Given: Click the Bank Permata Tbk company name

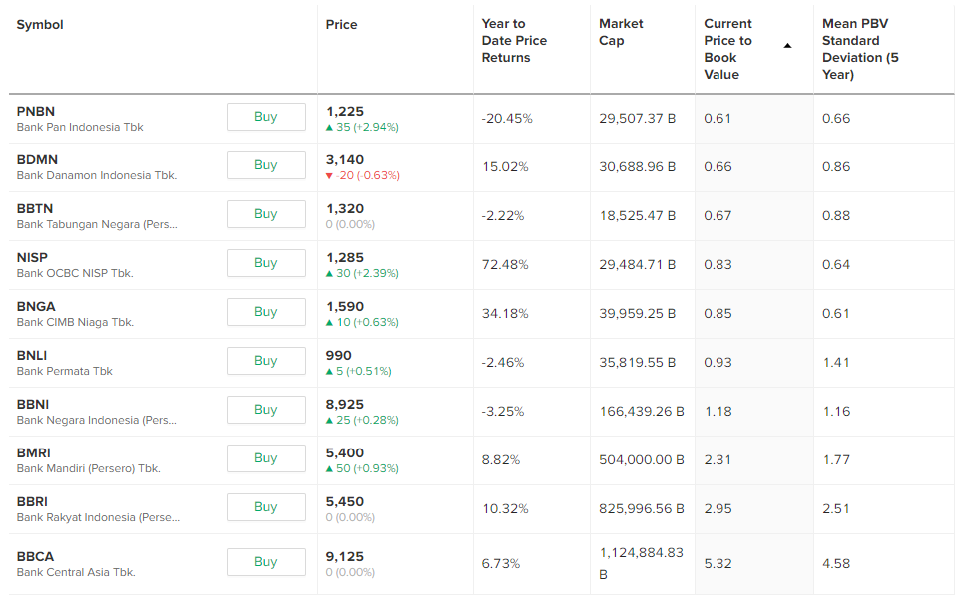Looking at the screenshot, I should coord(64,371).
